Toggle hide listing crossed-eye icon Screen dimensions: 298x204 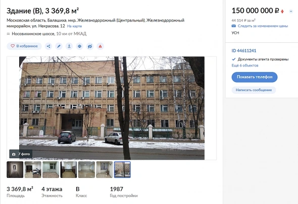(90, 46)
